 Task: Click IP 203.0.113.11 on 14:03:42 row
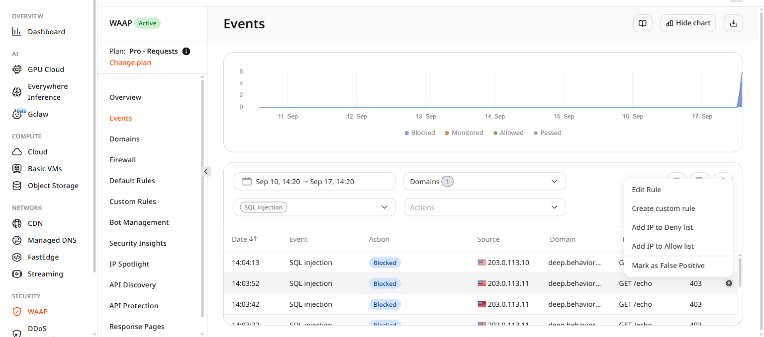[508, 304]
